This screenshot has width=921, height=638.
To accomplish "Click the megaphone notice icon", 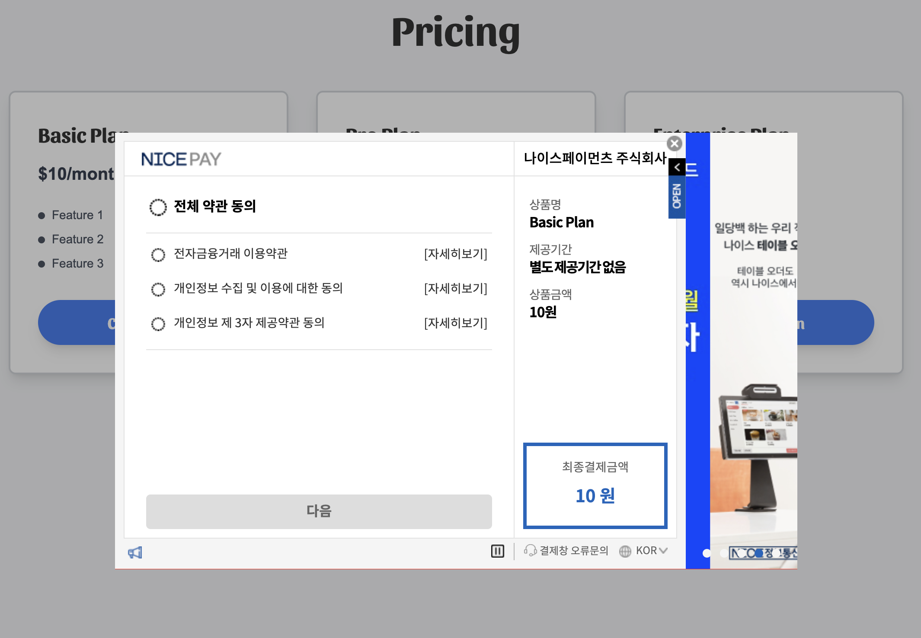I will tap(135, 552).
